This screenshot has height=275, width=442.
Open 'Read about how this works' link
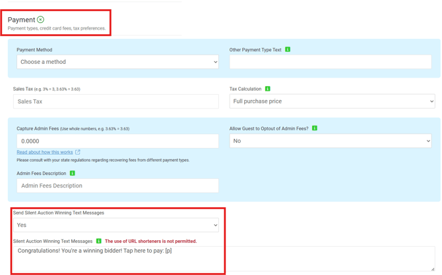point(45,152)
